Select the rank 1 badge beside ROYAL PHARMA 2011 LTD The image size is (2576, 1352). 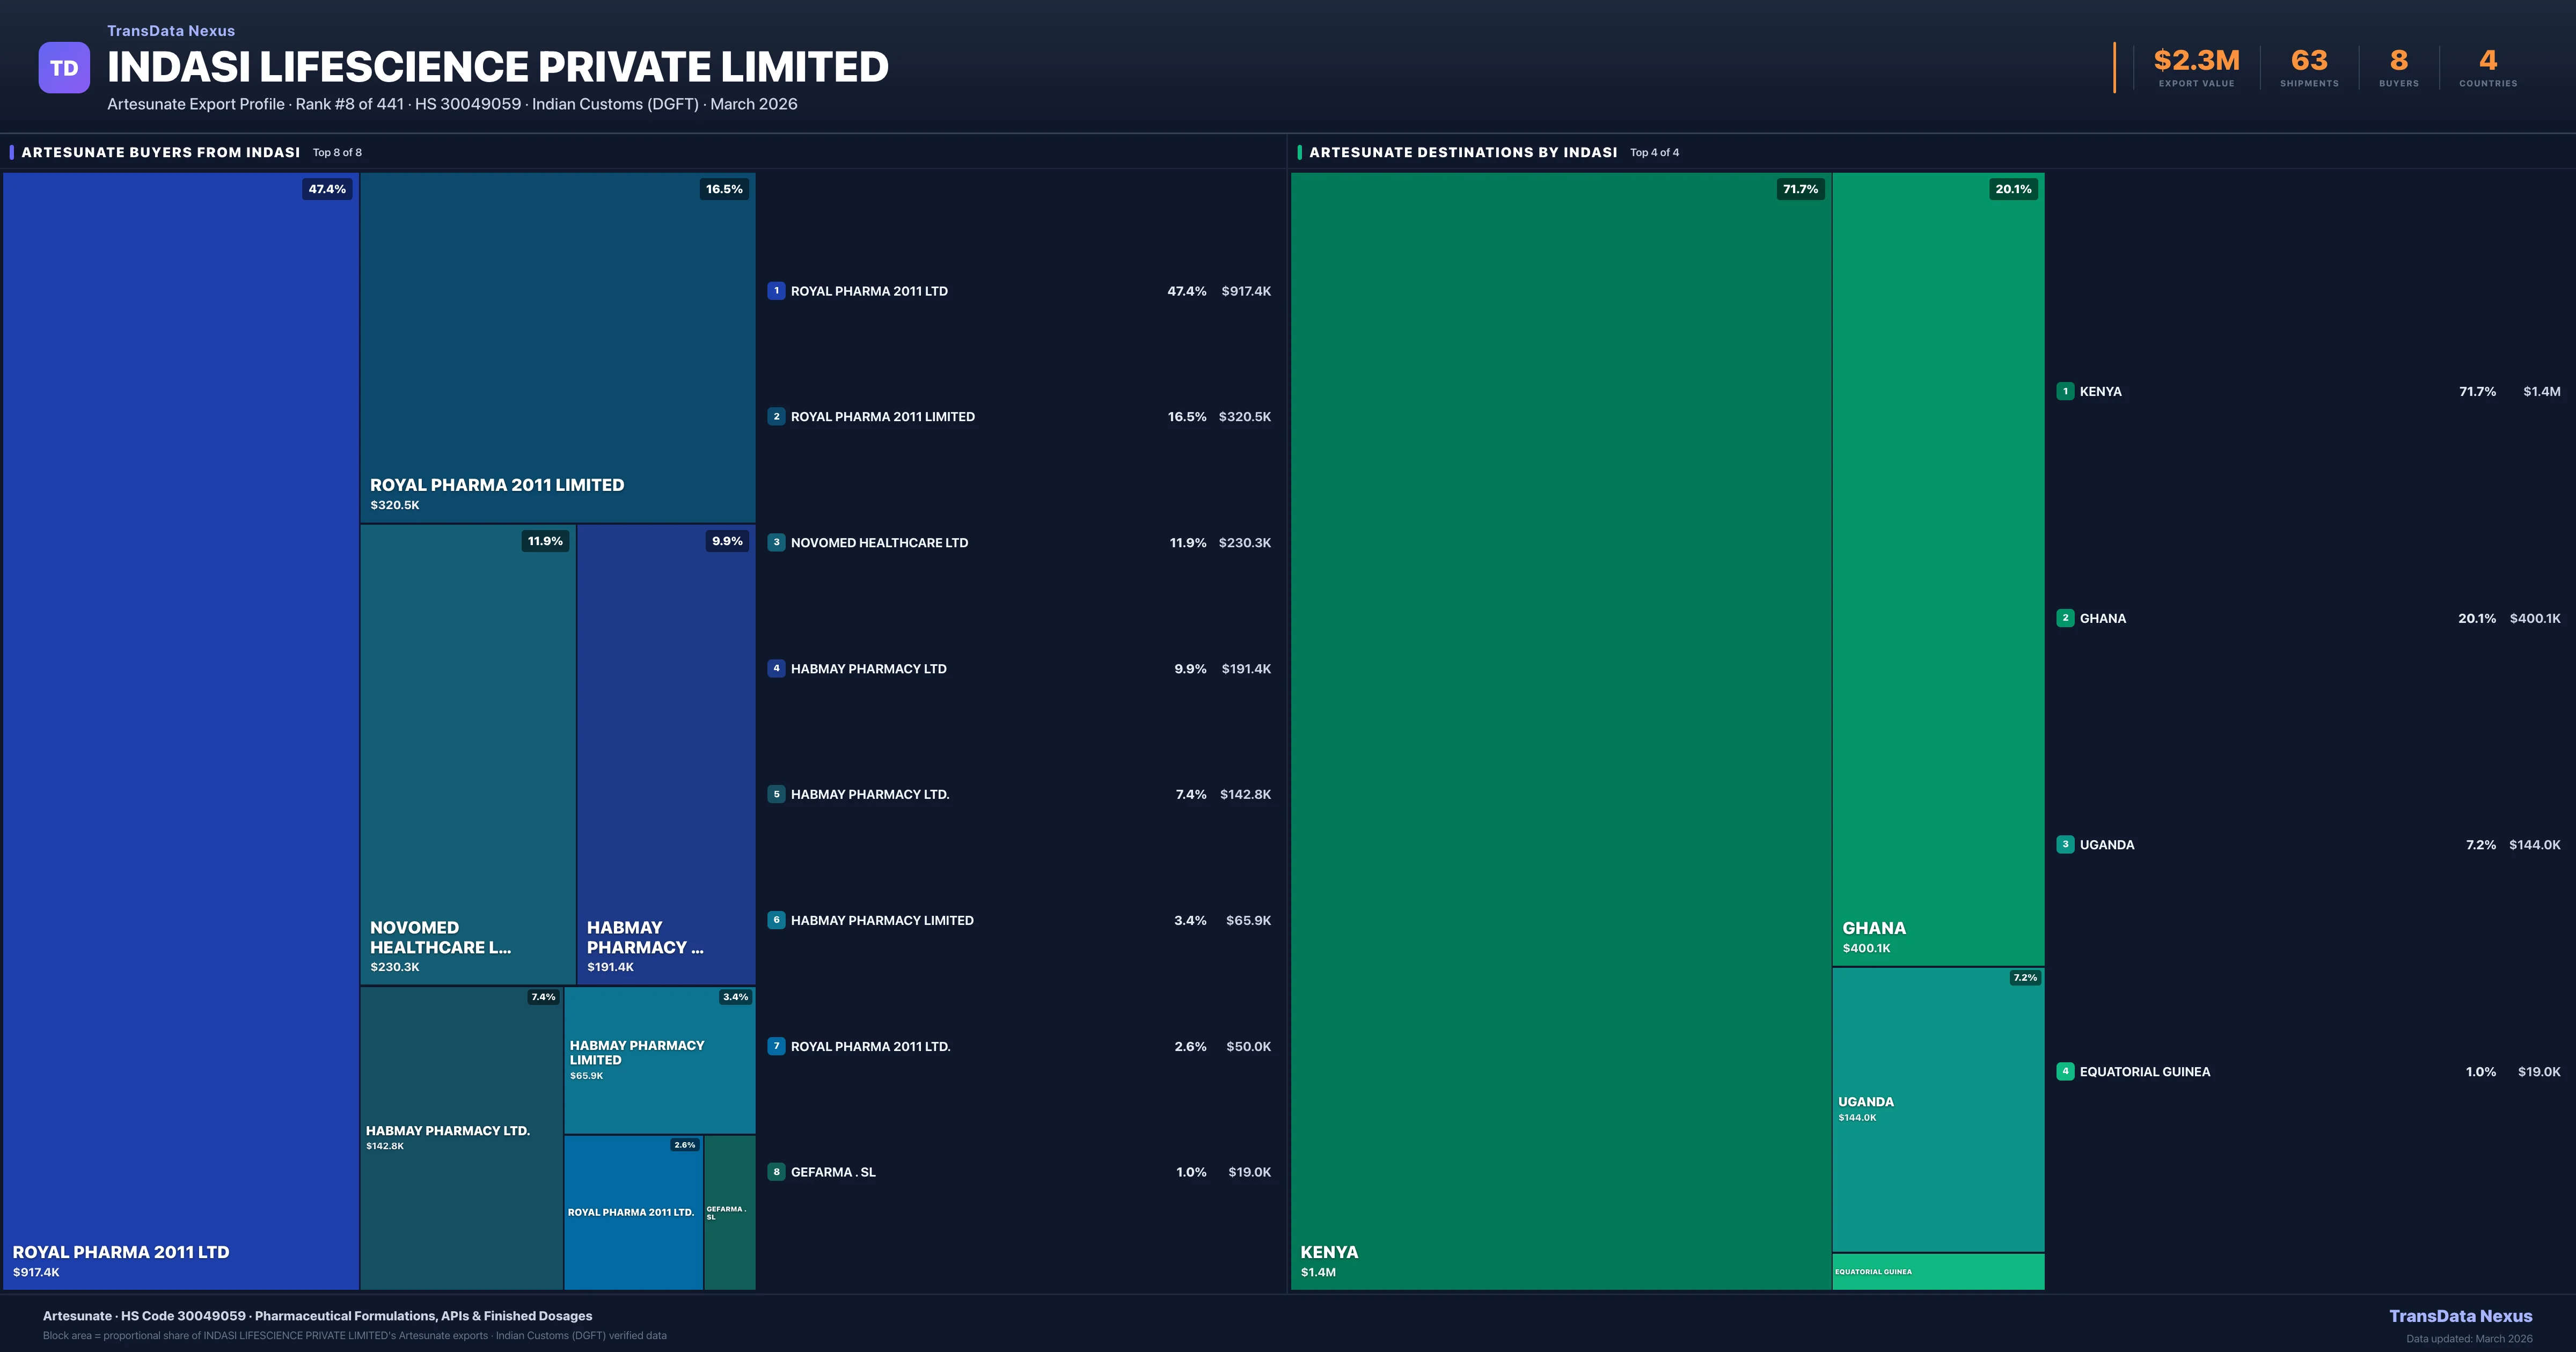(x=777, y=290)
